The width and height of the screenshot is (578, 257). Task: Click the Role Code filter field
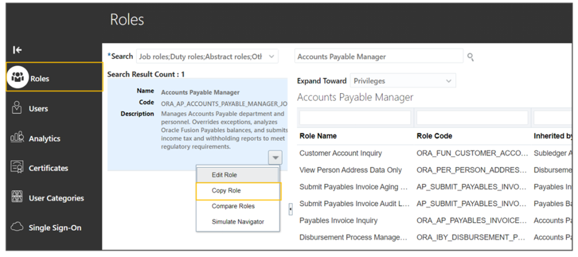(x=472, y=118)
